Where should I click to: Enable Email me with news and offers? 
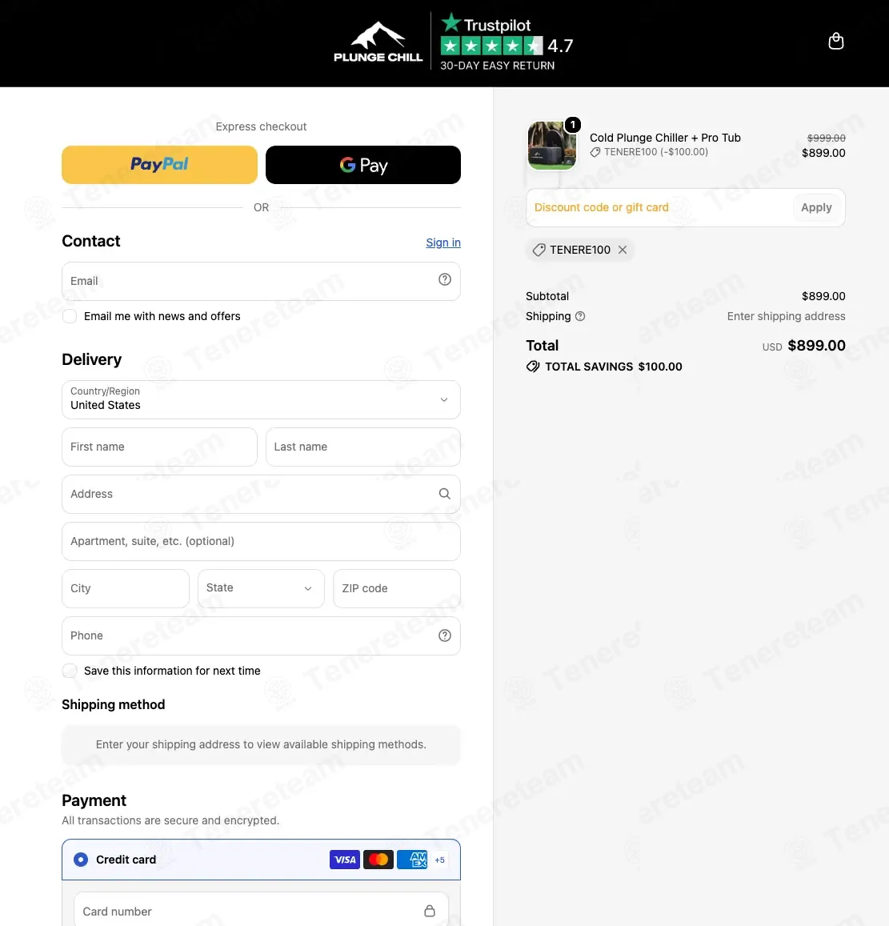pos(70,317)
